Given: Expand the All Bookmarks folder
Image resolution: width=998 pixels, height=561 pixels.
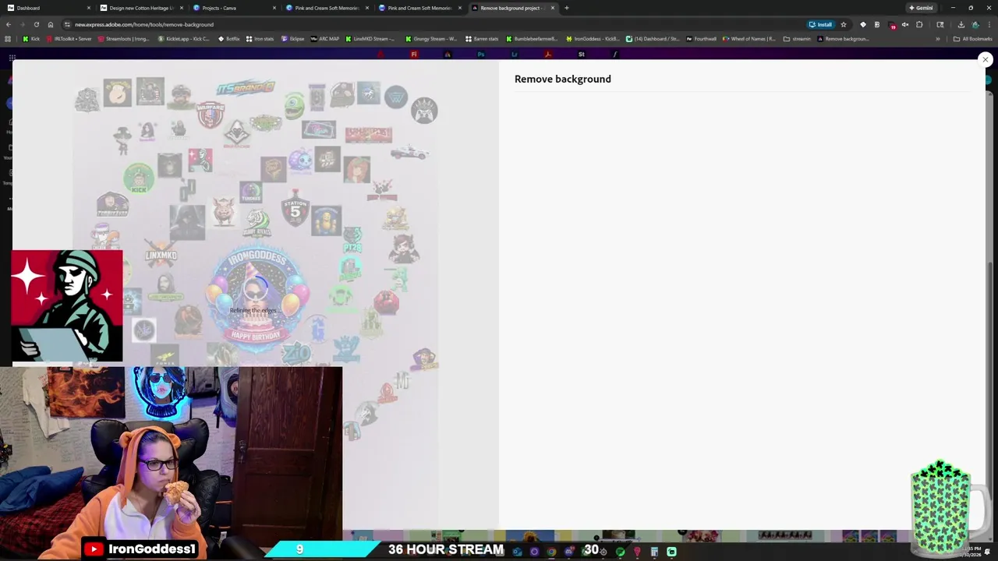Looking at the screenshot, I should tap(972, 39).
